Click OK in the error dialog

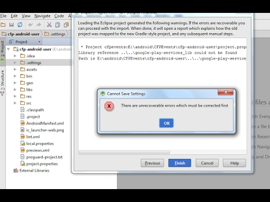[166, 123]
